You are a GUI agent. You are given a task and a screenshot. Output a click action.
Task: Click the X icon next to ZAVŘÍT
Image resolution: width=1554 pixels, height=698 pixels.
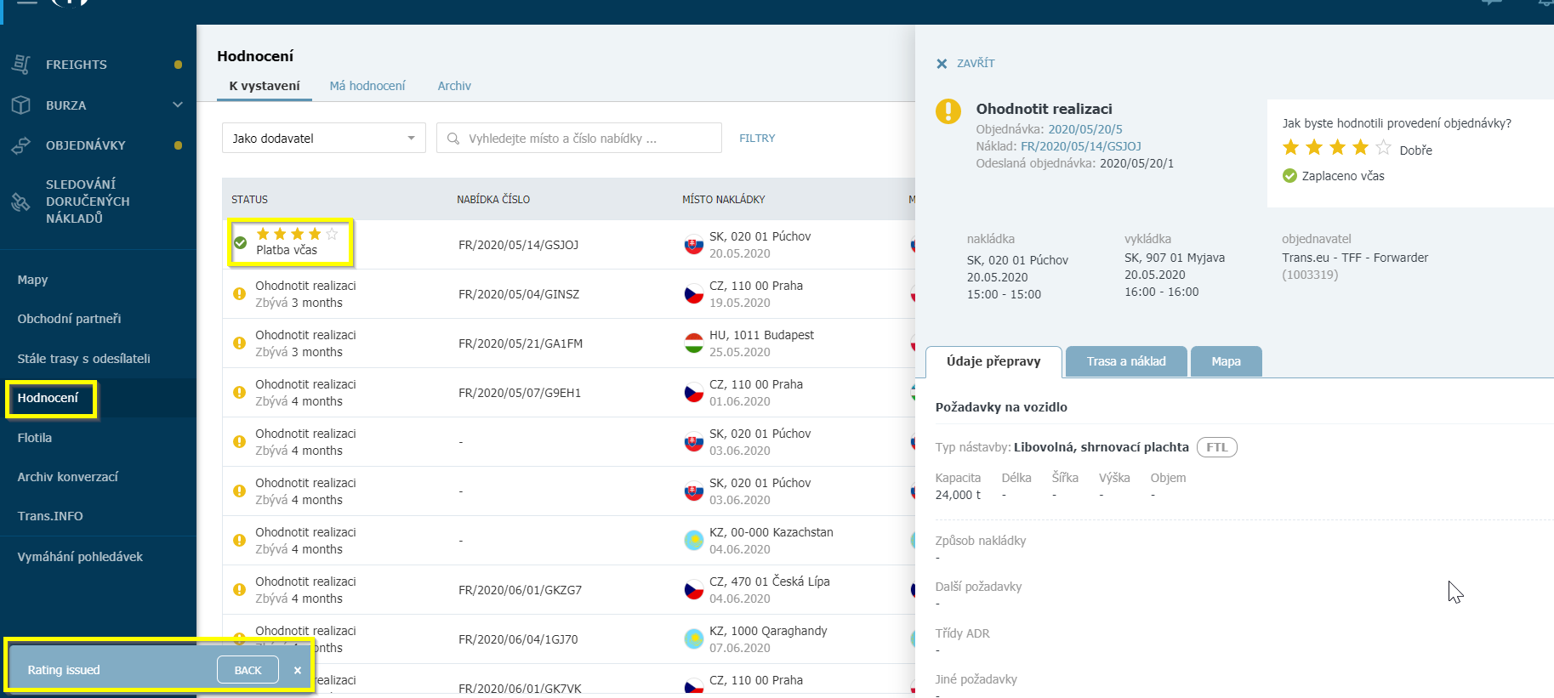(x=942, y=64)
